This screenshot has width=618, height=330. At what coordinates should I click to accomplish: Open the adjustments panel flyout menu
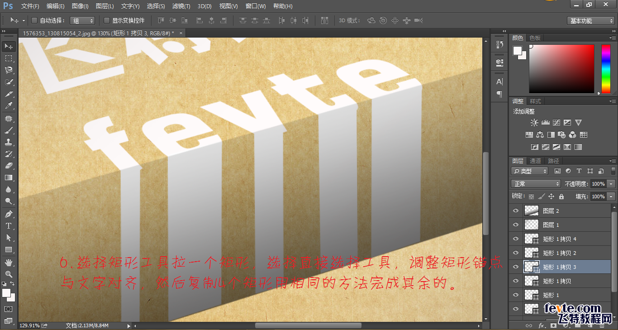click(x=613, y=101)
